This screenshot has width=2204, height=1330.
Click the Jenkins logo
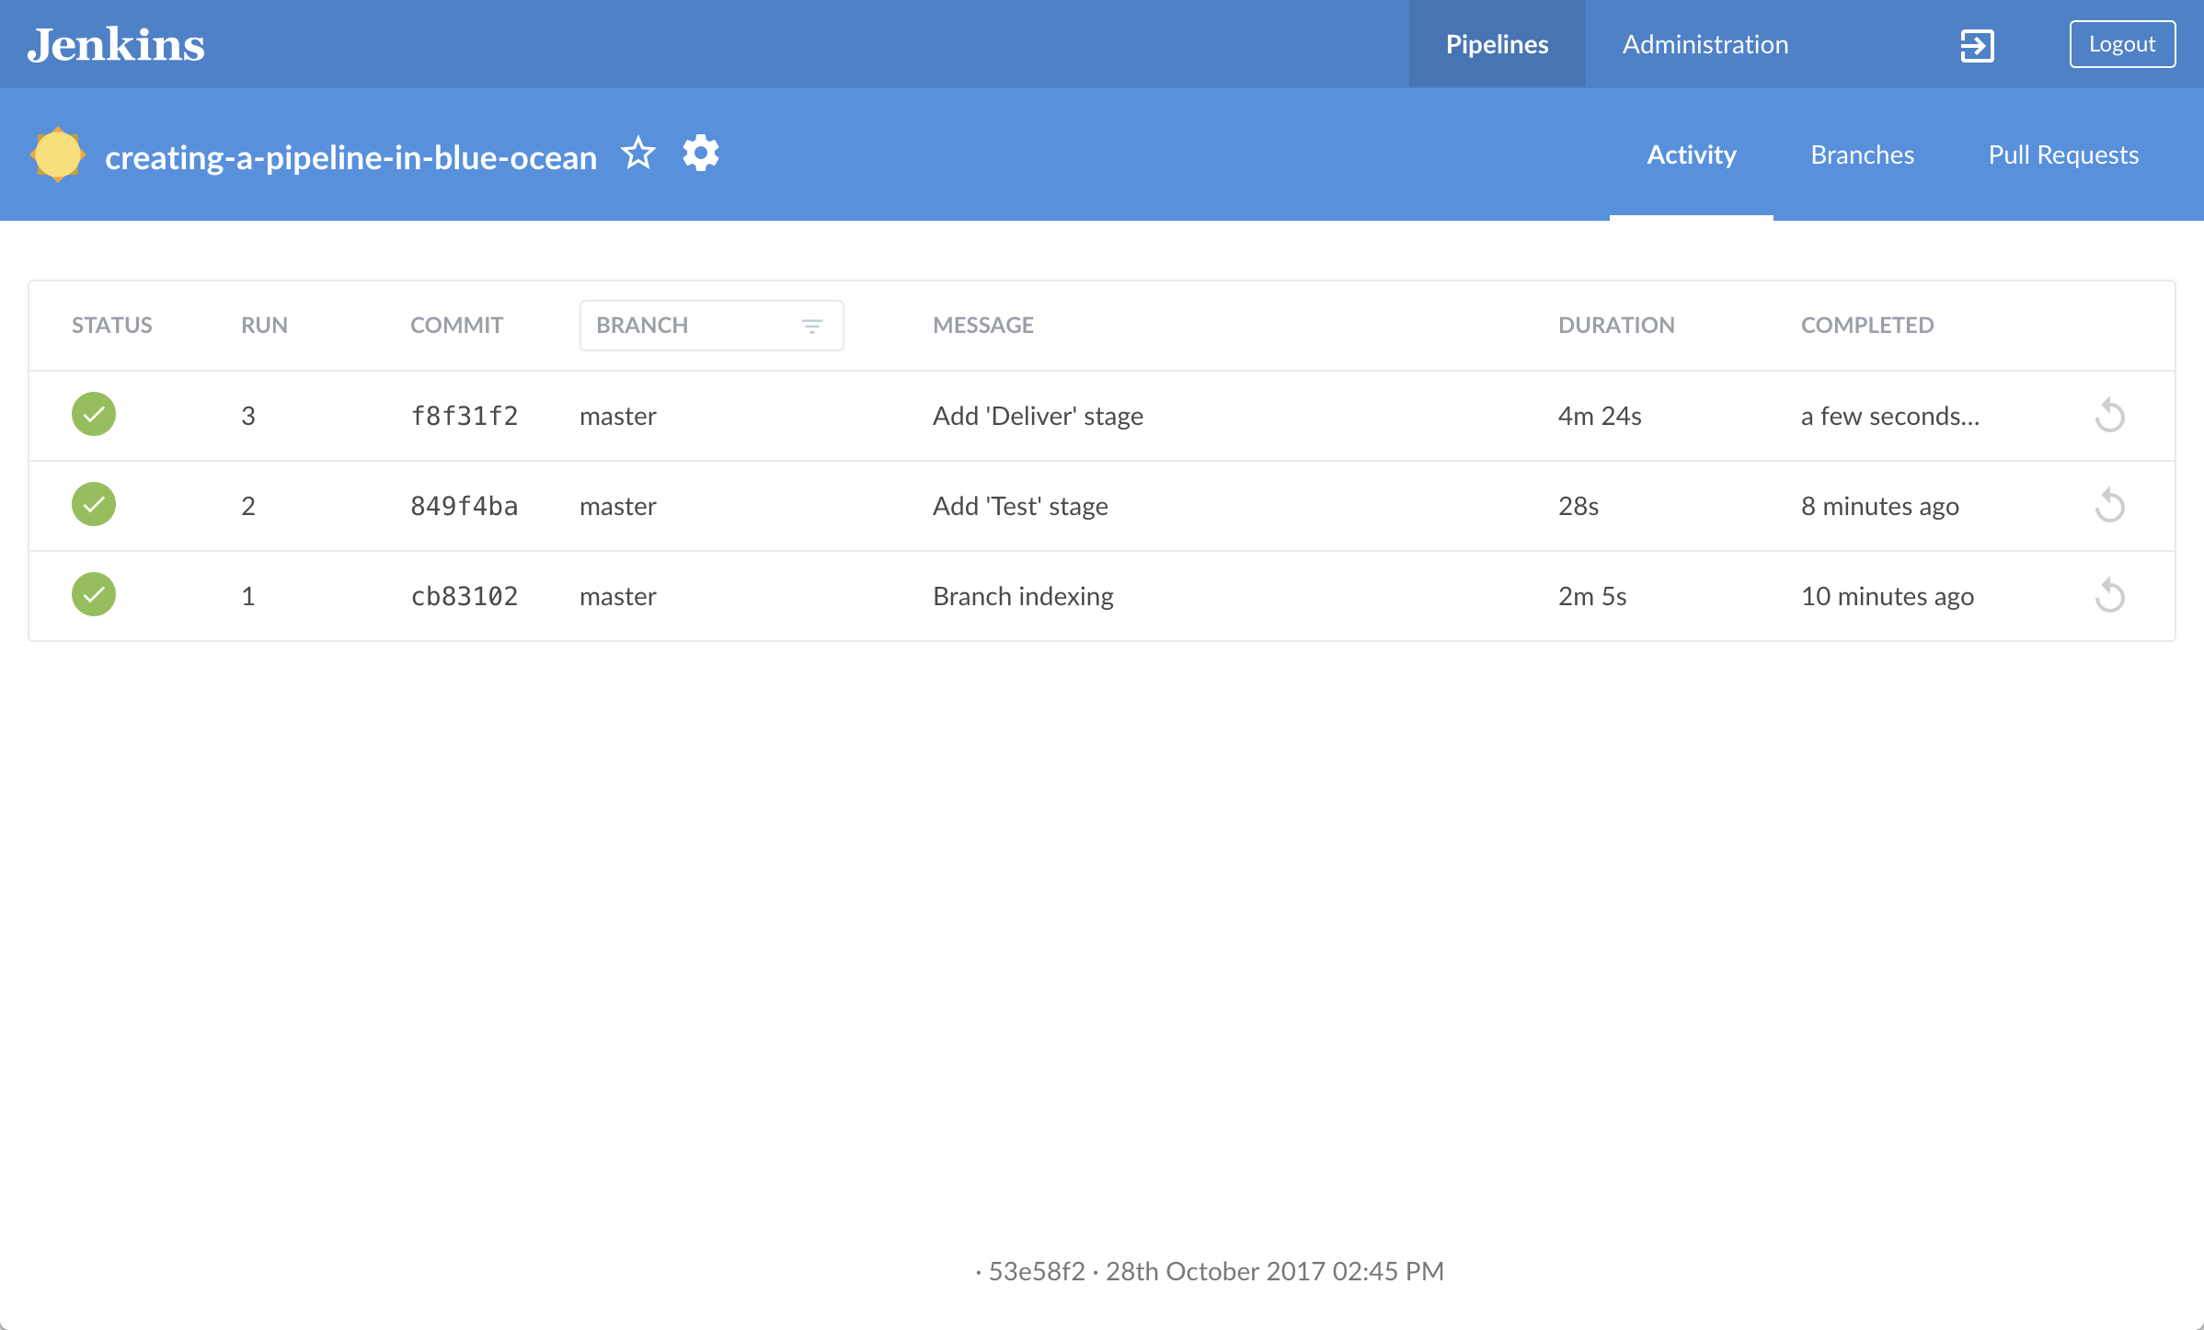[116, 44]
